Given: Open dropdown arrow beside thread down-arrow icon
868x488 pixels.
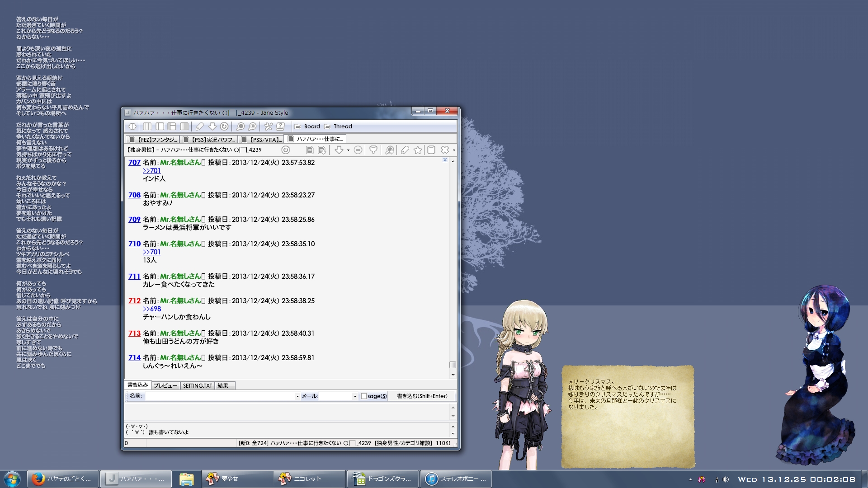Looking at the screenshot, I should (x=348, y=150).
